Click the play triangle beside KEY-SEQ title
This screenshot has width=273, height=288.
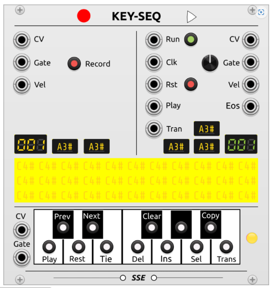pyautogui.click(x=191, y=17)
